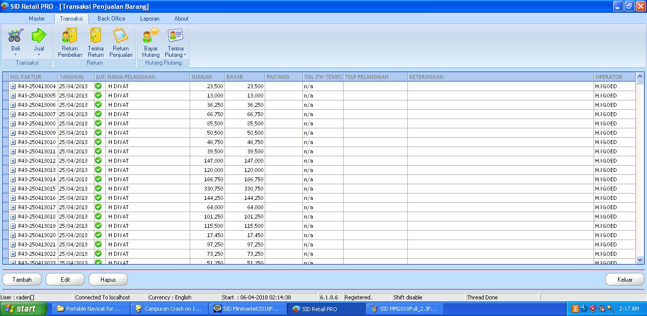Expand invoice row R43-250413011
The width and height of the screenshot is (647, 316).
pyautogui.click(x=13, y=151)
